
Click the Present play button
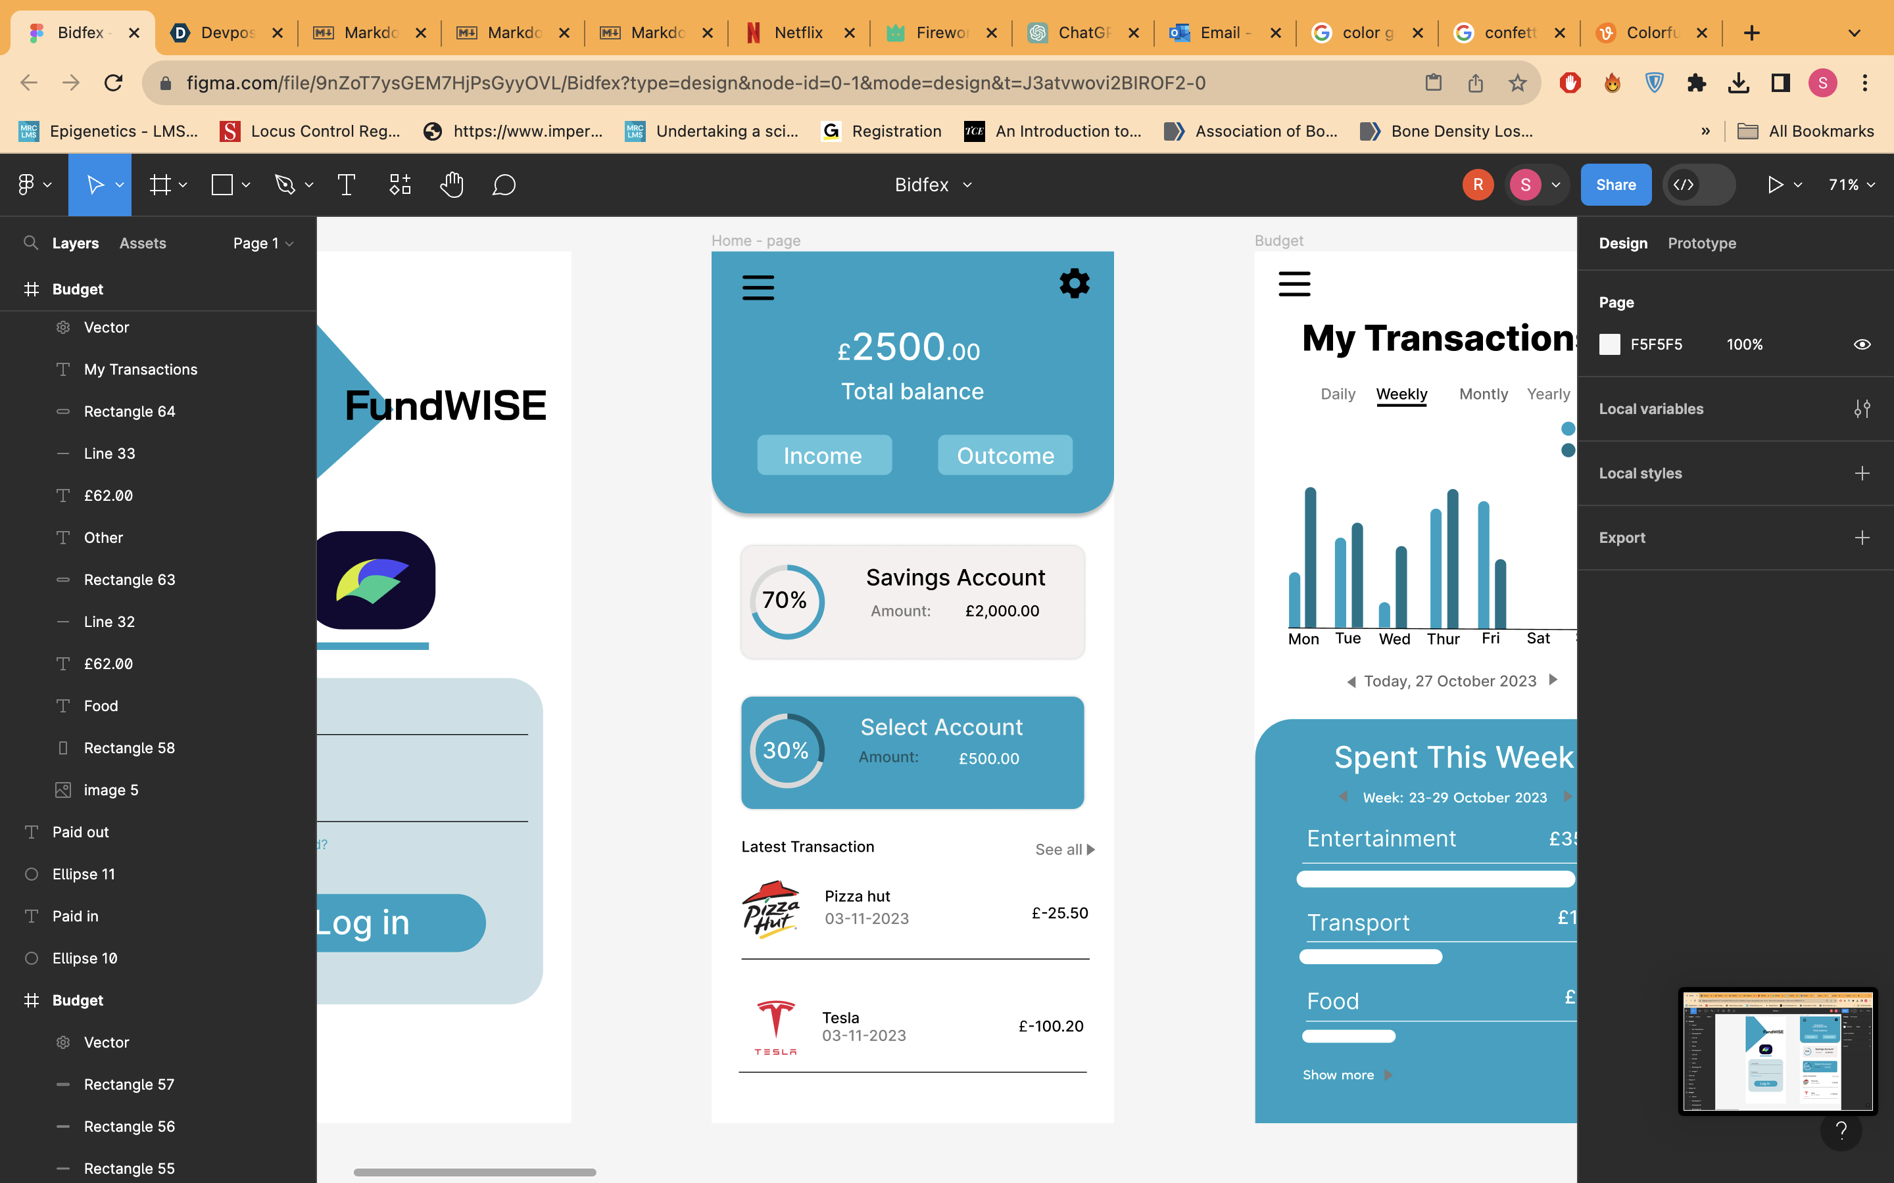point(1775,185)
